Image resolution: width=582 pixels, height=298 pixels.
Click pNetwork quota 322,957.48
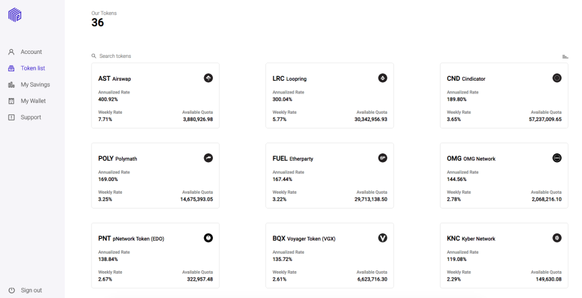tap(200, 279)
